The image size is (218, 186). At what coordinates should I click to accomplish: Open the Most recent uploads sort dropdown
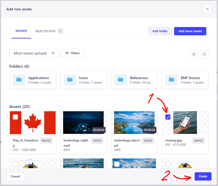(34, 53)
